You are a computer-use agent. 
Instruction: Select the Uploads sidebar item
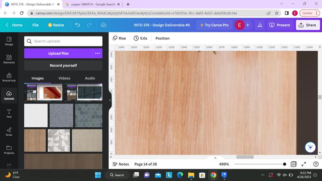click(x=9, y=96)
